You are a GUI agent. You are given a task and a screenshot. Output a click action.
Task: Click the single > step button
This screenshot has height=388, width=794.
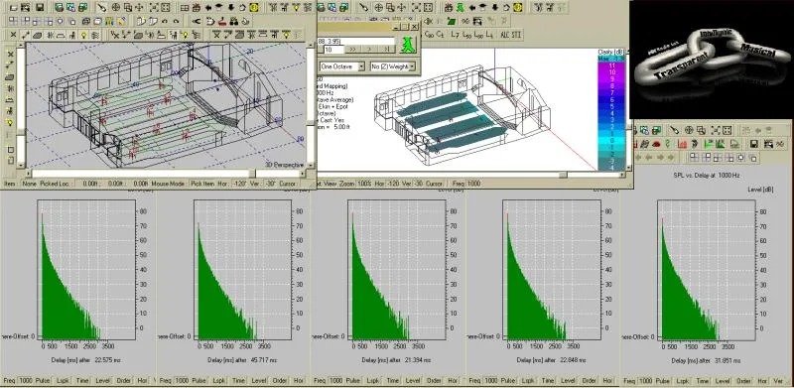370,50
